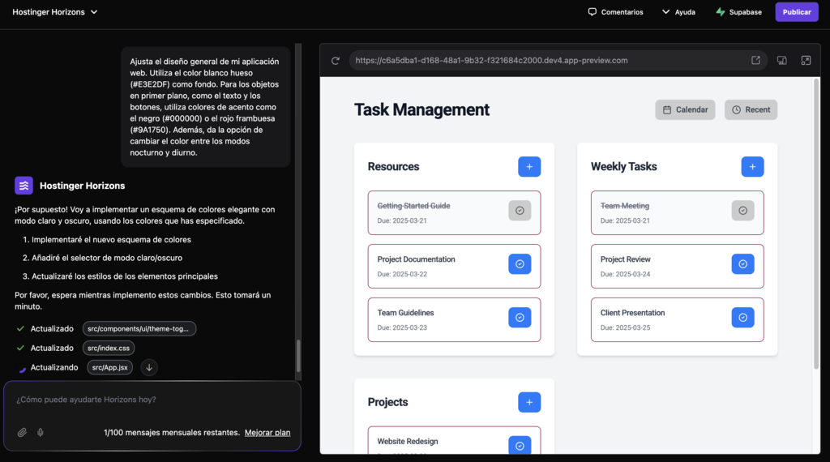
Task: Mark Project Review as complete
Action: [742, 264]
